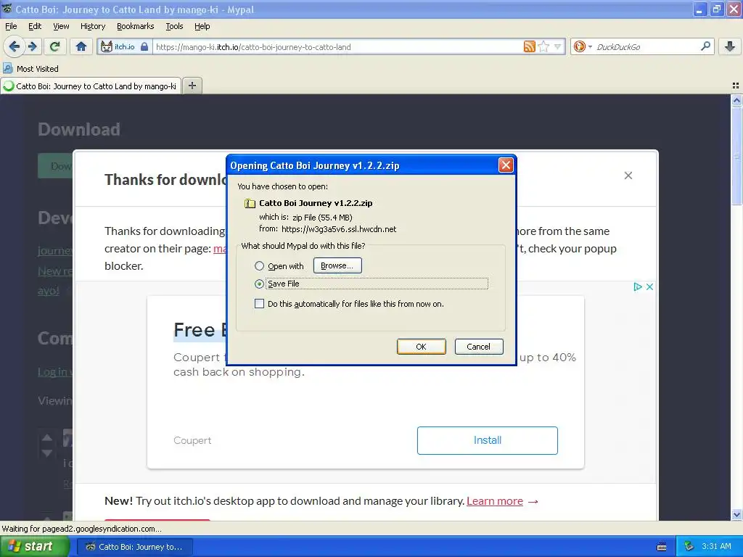
Task: Click the AdChoices triangle icon
Action: pyautogui.click(x=637, y=286)
